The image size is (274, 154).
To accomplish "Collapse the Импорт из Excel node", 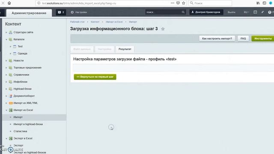I will (6, 110).
